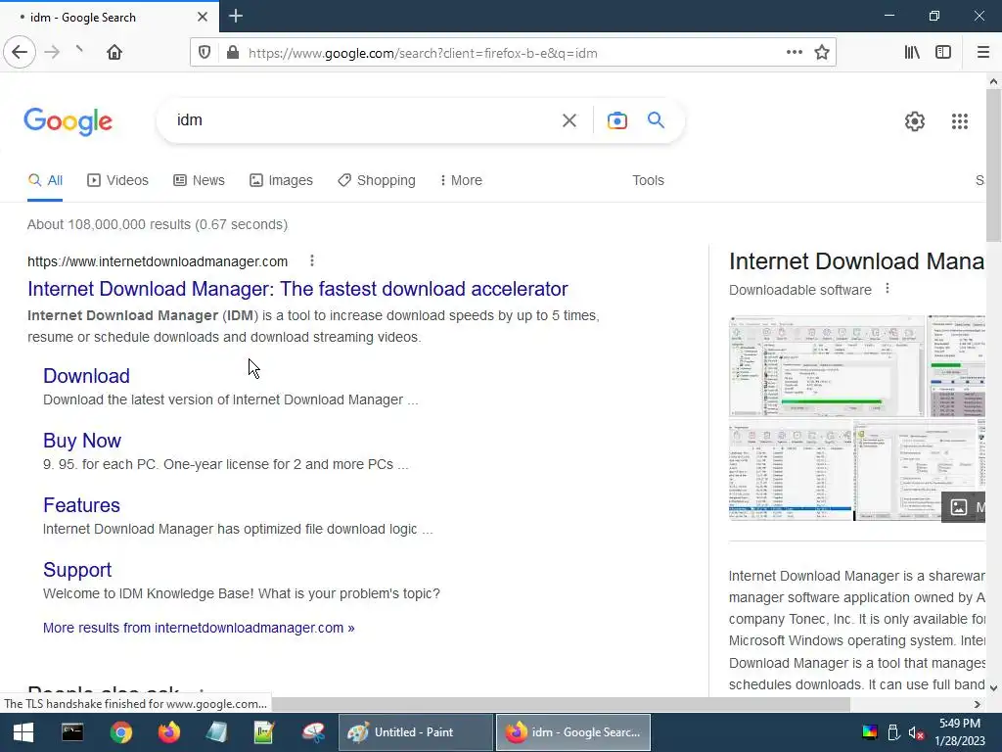Show site security padlock info

(x=233, y=53)
